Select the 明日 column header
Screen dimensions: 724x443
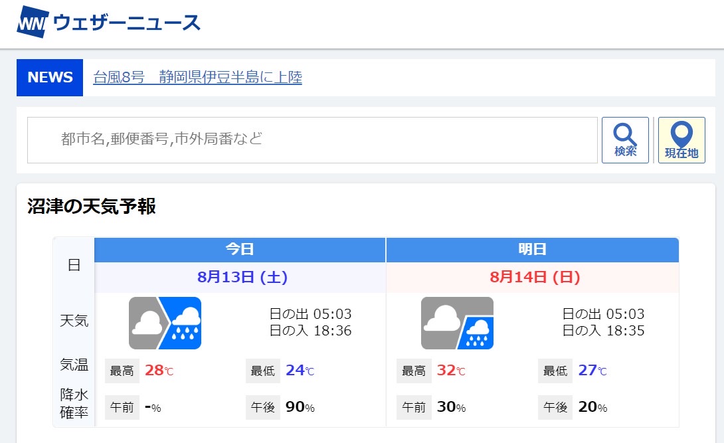coord(532,250)
